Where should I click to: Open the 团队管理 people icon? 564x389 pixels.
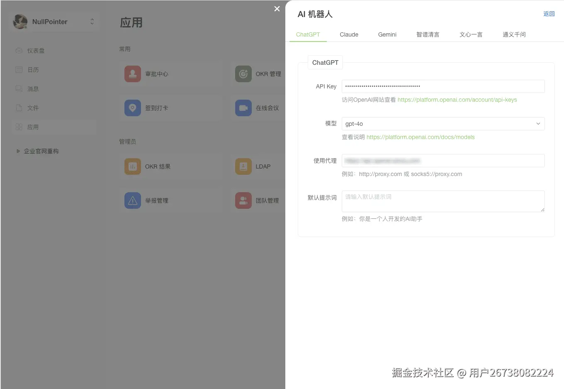coord(243,201)
